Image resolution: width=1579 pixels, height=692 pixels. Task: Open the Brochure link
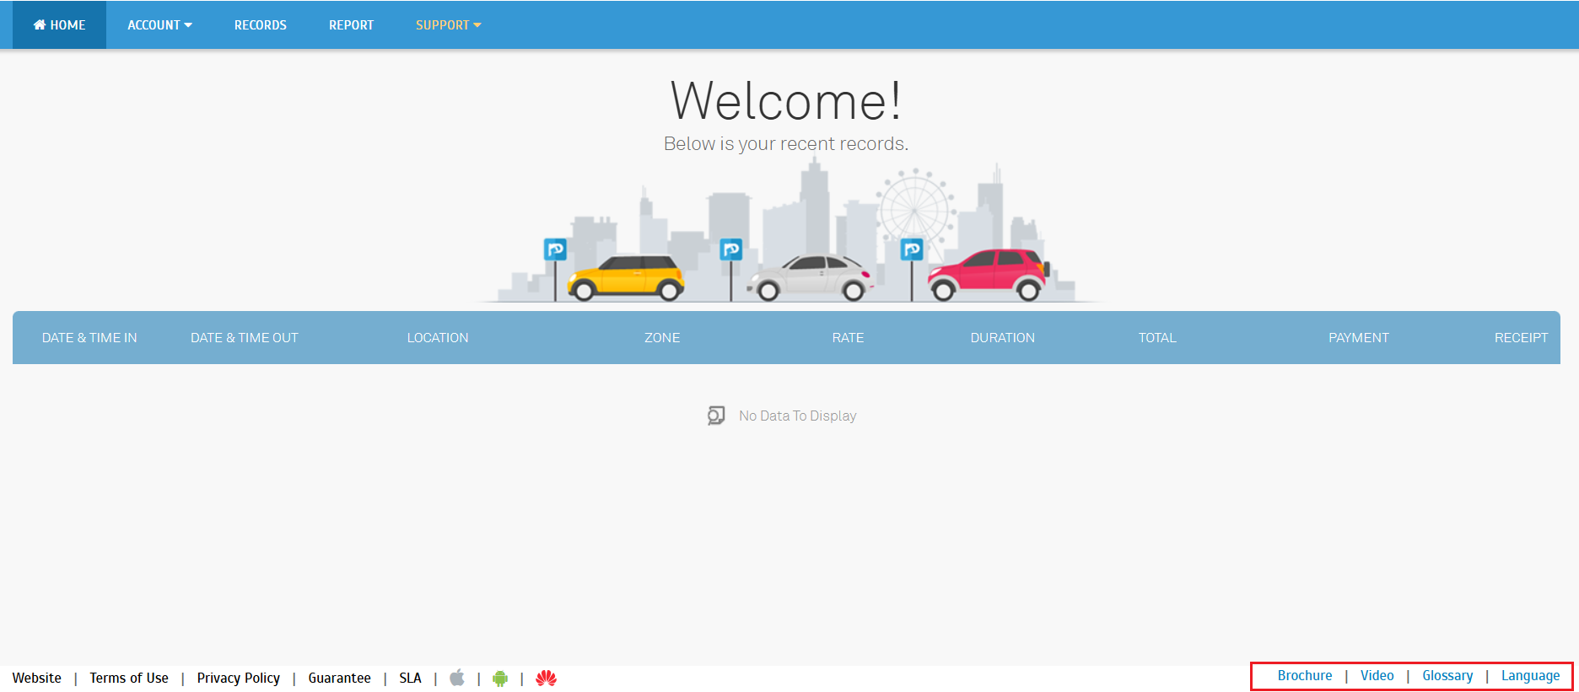coord(1304,676)
